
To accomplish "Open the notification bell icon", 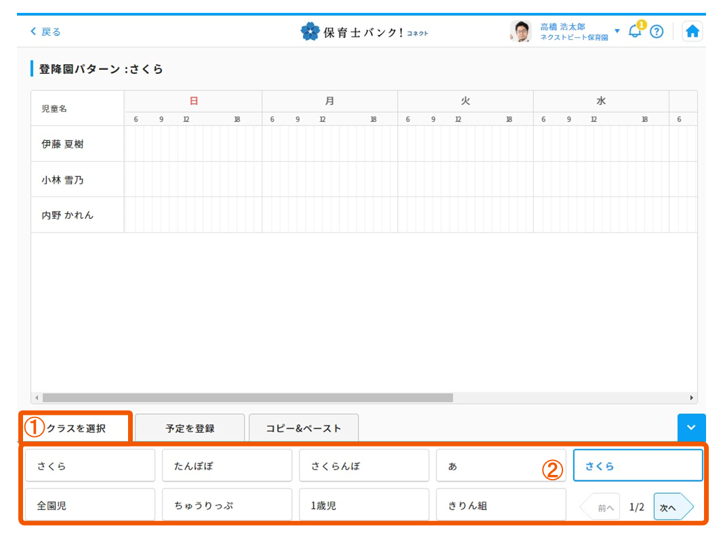I will [634, 31].
